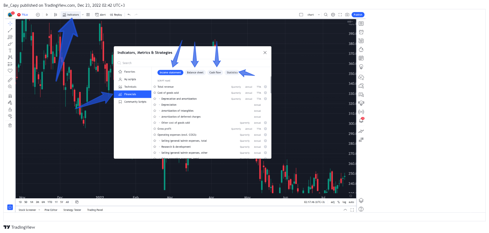Publish the chart idea
The width and height of the screenshot is (489, 233).
358,15
